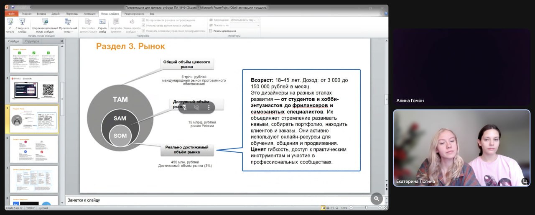Click Реально достижимый объём рынка label box
This screenshot has height=215, width=535.
pyautogui.click(x=188, y=150)
